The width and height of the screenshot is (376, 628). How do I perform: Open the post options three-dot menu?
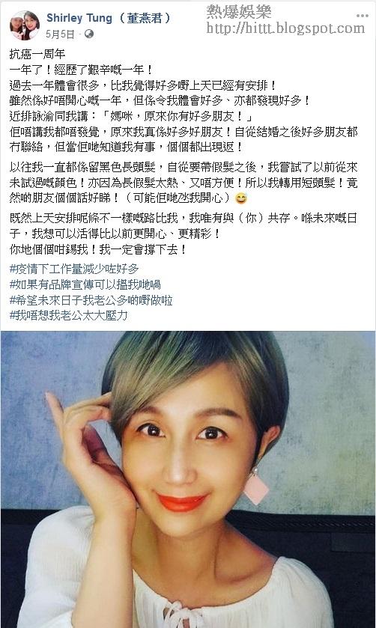coord(362,16)
